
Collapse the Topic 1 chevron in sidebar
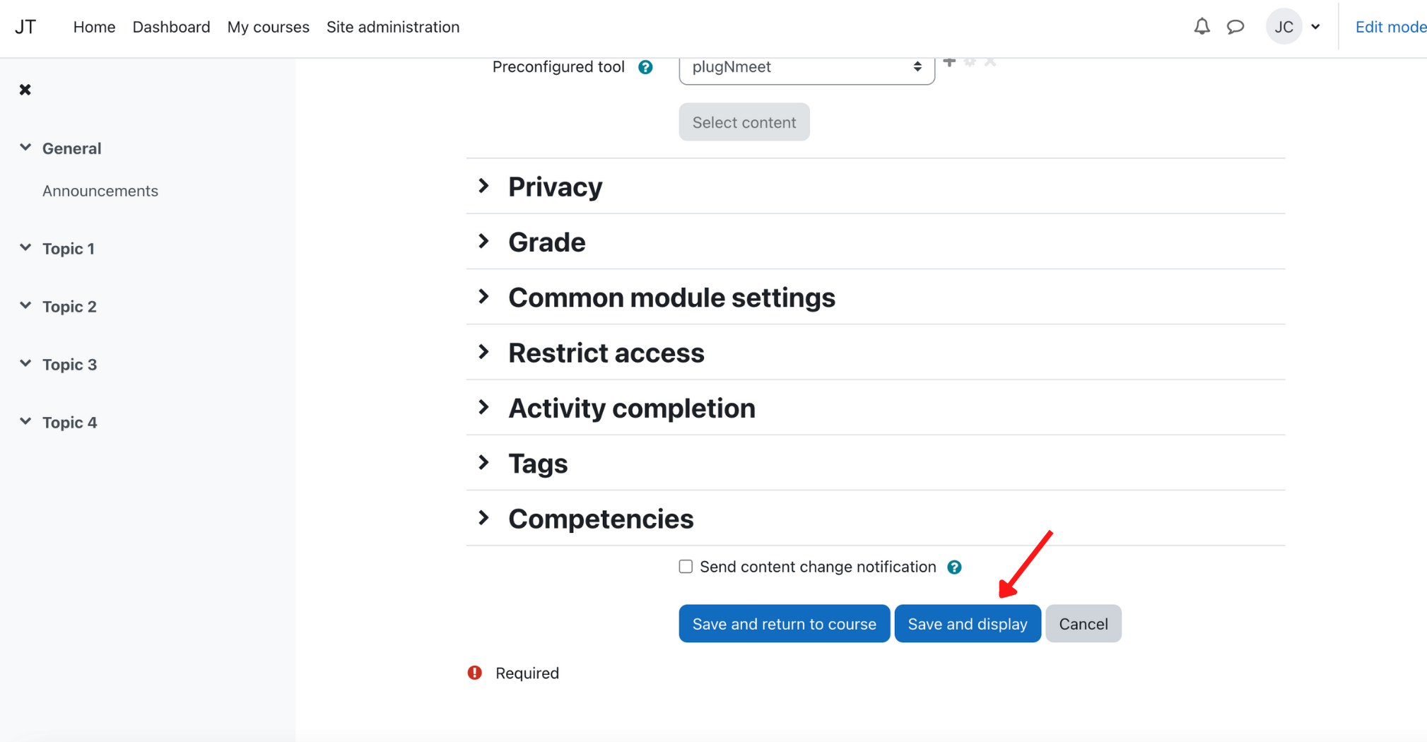25,248
